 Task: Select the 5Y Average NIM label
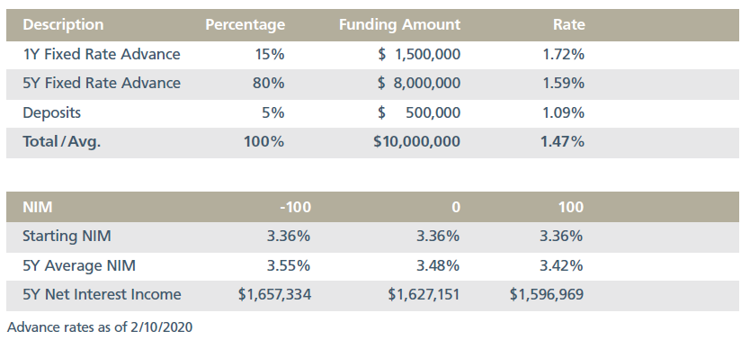pyautogui.click(x=79, y=265)
